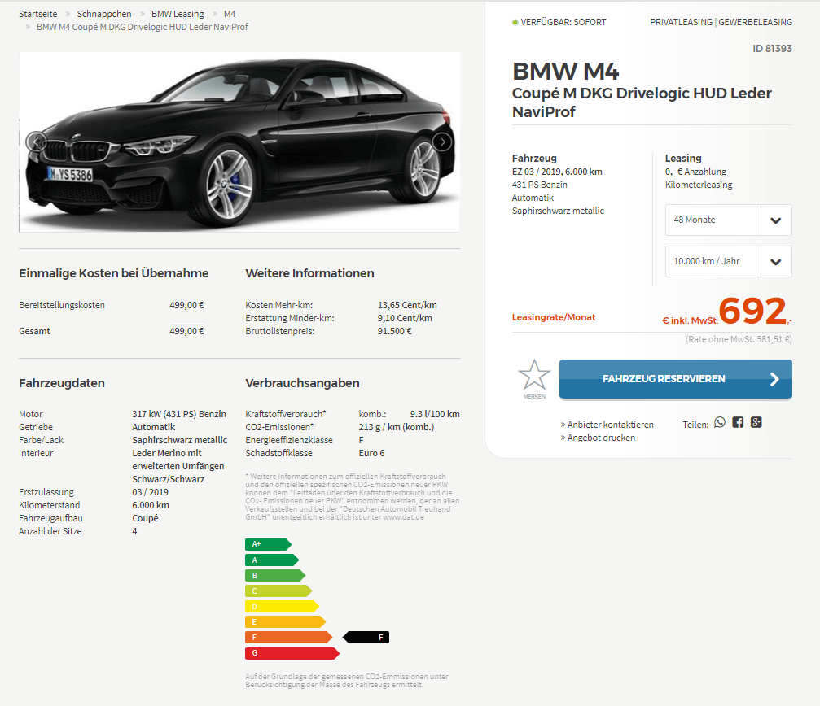Viewport: 820px width, 706px height.
Task: Select the Gewerbeleasing option
Action: (755, 22)
